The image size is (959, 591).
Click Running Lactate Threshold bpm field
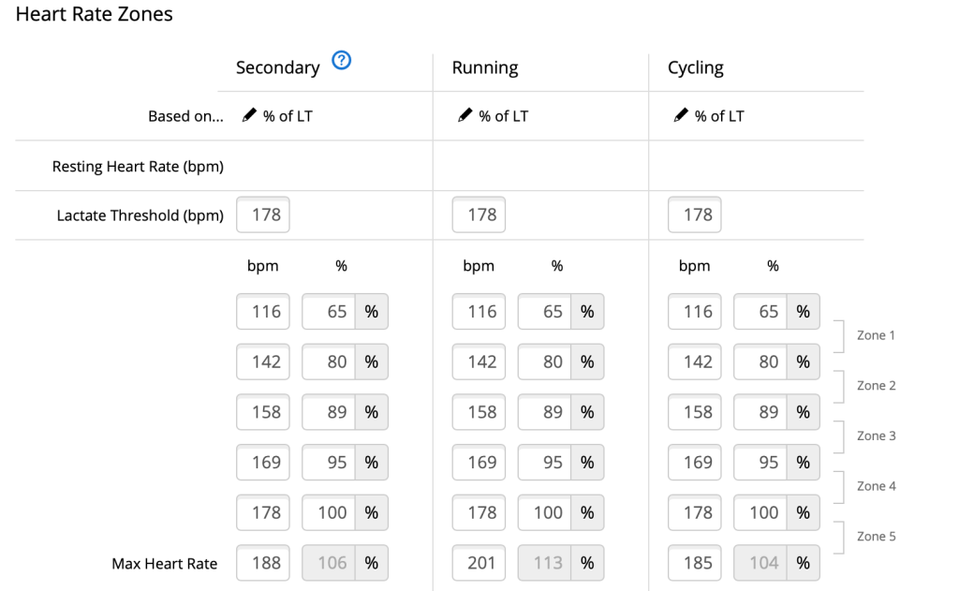479,214
